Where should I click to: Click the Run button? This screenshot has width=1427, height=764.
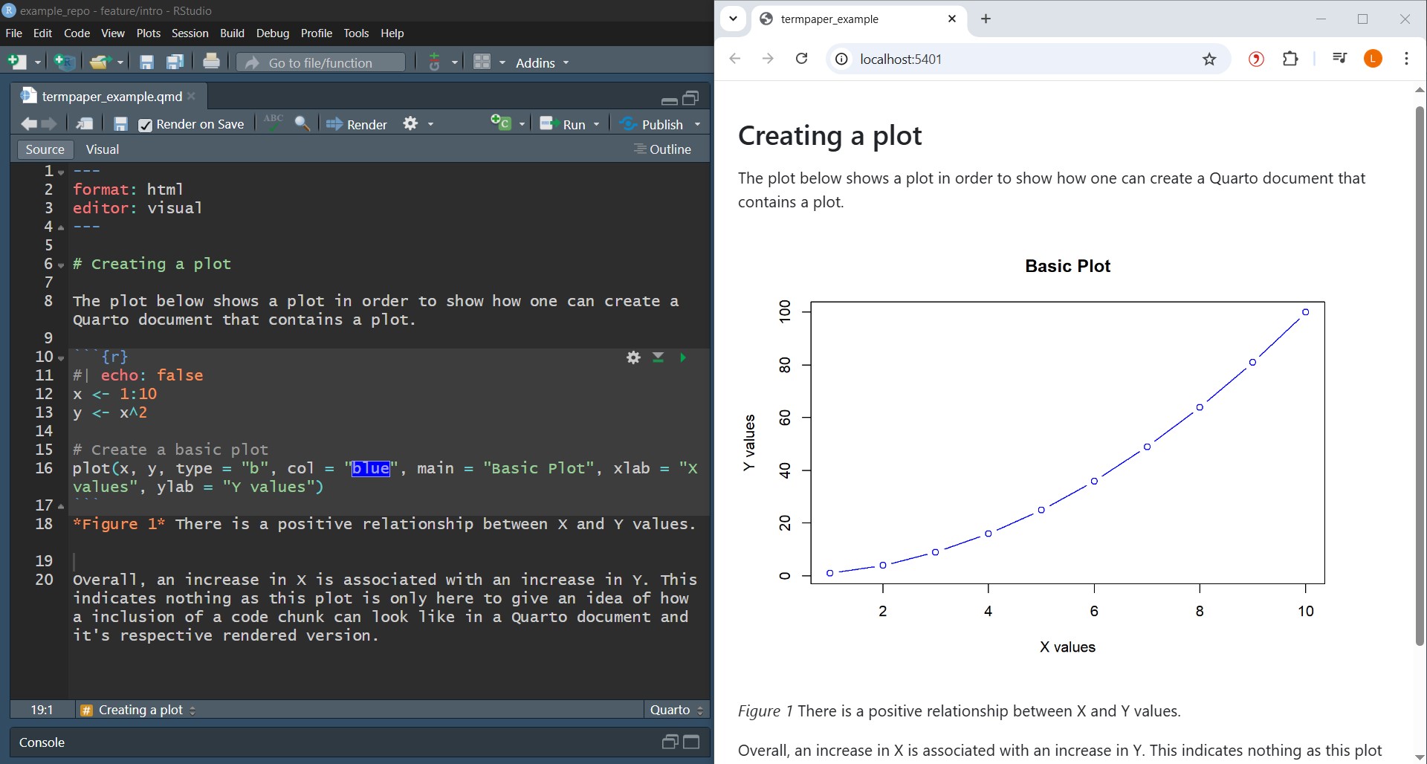pos(563,124)
